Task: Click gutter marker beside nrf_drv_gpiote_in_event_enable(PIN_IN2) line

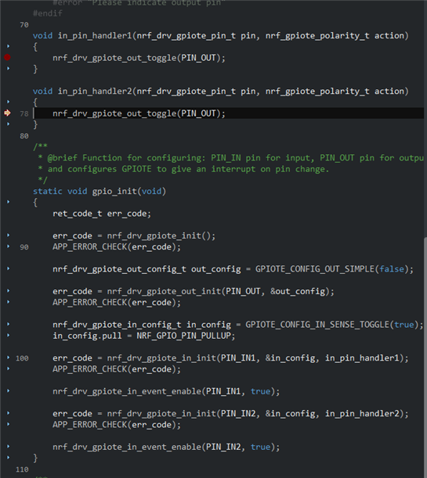Action: 9,446
